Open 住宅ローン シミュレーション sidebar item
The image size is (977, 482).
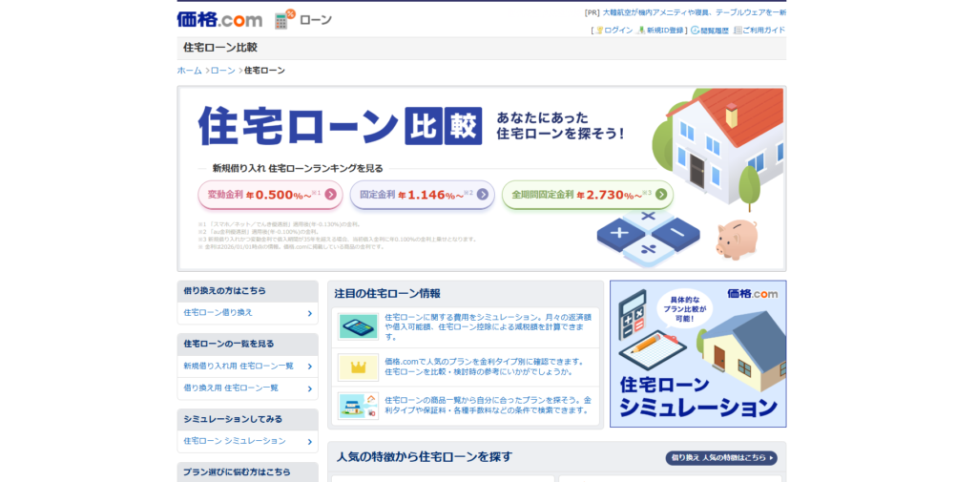coord(247,441)
